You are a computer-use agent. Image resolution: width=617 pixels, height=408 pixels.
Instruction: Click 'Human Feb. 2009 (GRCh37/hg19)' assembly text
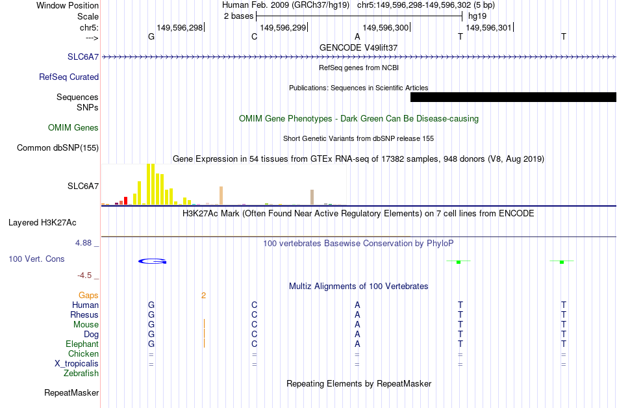tap(286, 5)
